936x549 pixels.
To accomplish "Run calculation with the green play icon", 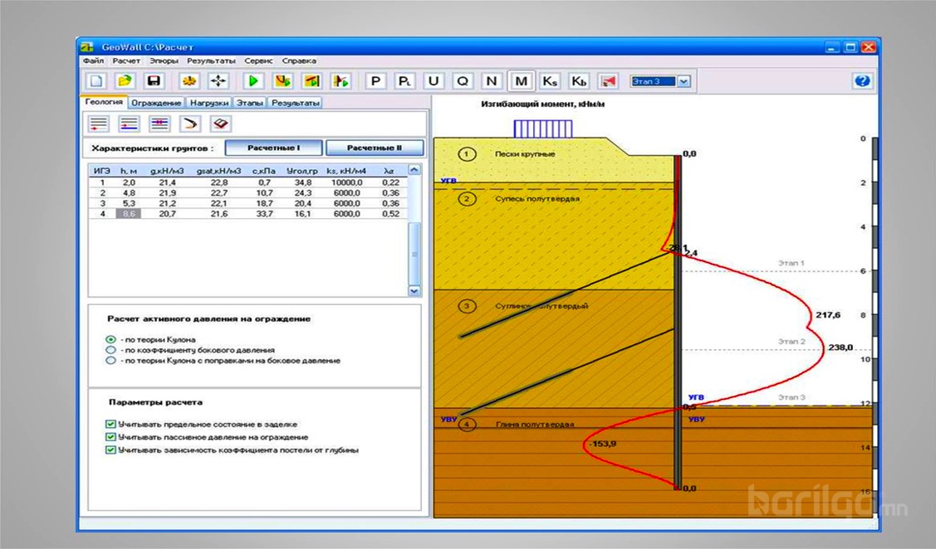I will pyautogui.click(x=254, y=80).
